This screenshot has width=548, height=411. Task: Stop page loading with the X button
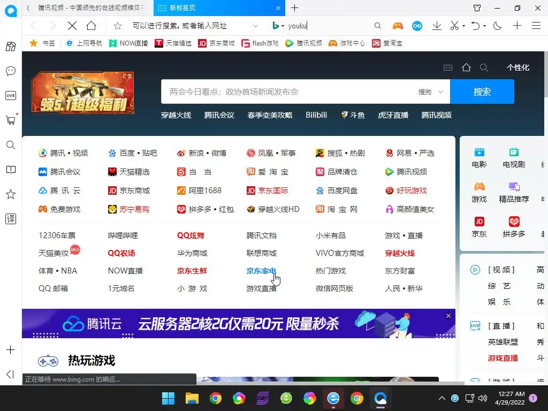tap(72, 26)
